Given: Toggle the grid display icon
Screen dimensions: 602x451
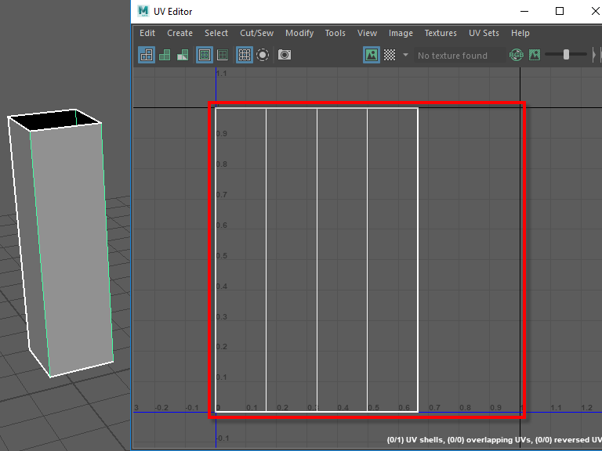Looking at the screenshot, I should click(x=244, y=55).
